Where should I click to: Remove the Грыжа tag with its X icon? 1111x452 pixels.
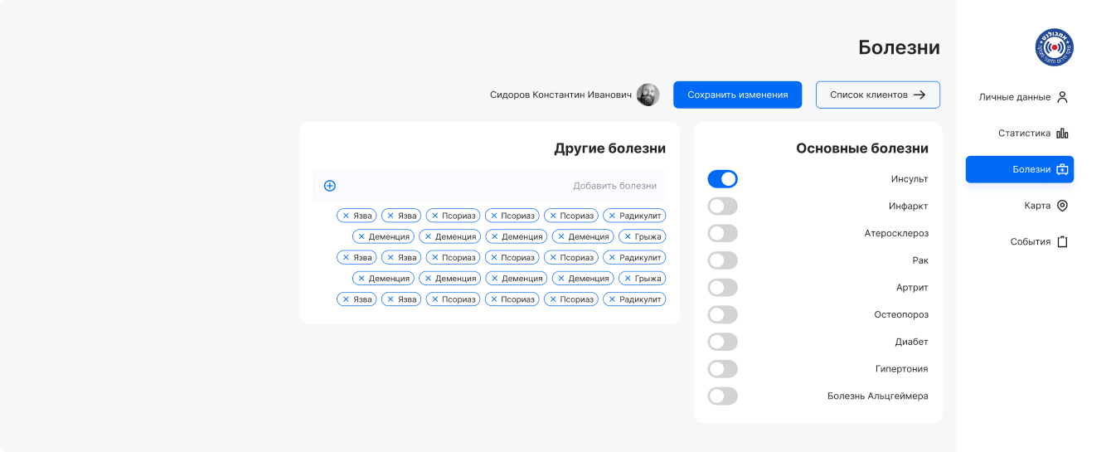coord(627,236)
